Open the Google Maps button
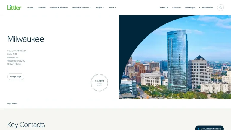The image size is (231, 130). [x=16, y=77]
